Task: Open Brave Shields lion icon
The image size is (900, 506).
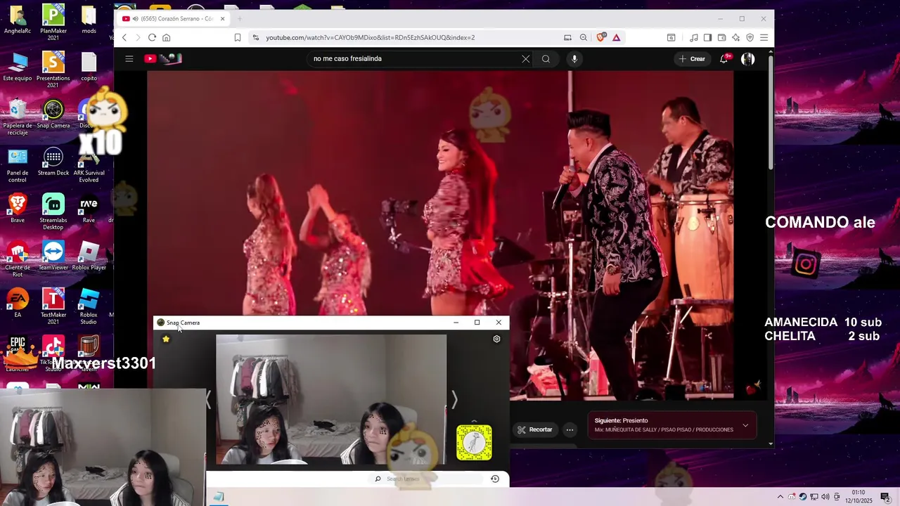Action: pyautogui.click(x=601, y=38)
